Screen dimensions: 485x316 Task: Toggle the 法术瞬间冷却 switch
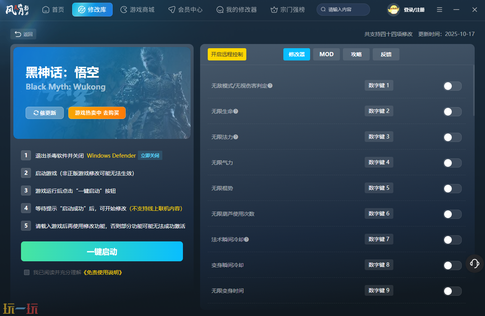453,240
